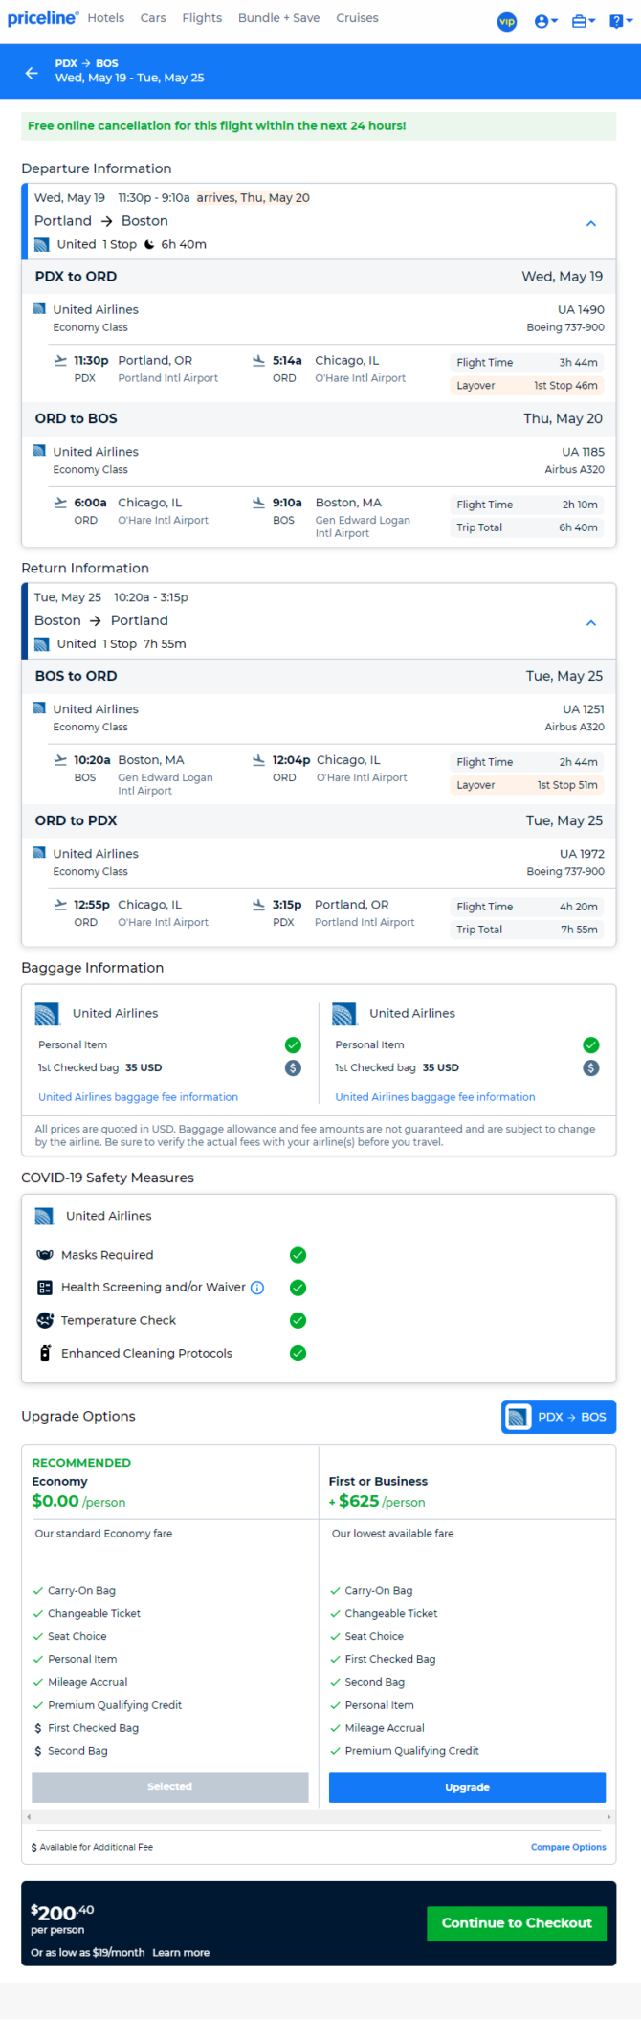Click Enhanced Cleaning Protocols green checkmark
This screenshot has height=2020, width=641.
(298, 1353)
